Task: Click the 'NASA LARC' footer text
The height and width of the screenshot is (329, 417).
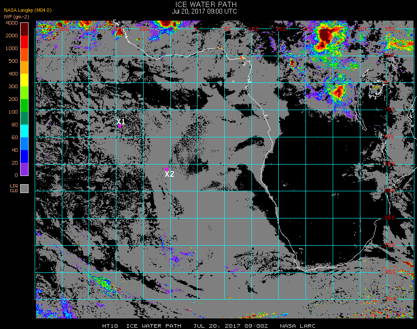Action: click(x=298, y=326)
